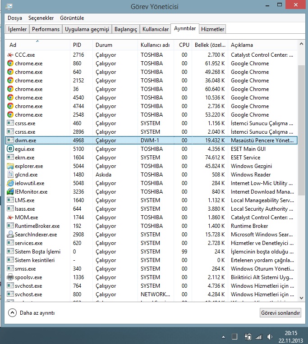The width and height of the screenshot is (308, 344).
Task: Open the Seçenekler menu
Action: coord(41,18)
